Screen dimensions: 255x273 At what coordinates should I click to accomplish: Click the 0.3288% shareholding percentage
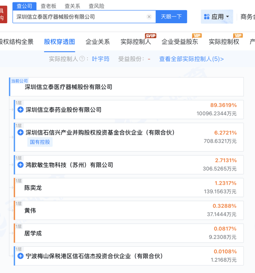225,206
